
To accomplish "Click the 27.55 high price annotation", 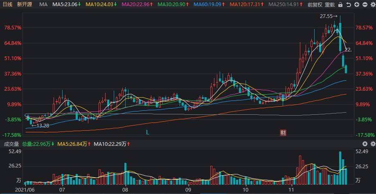I will pos(329,16).
